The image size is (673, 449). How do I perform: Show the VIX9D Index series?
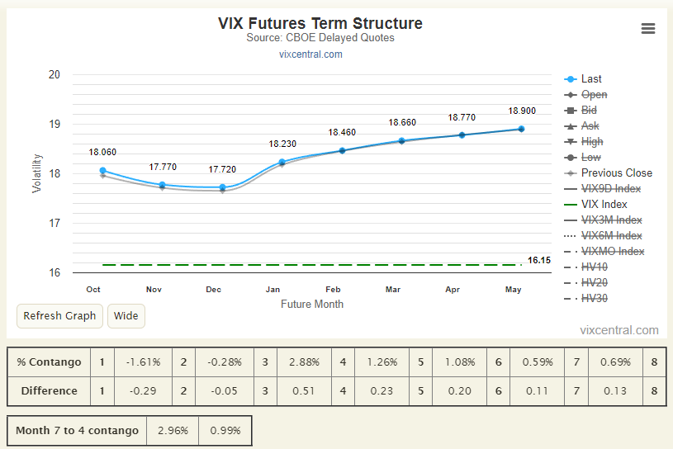coord(611,189)
